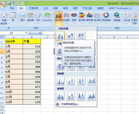Image resolution: width=139 pixels, height=114 pixels.
Task: Customize Quick Access Toolbar dropdown
Action: coord(27,3)
